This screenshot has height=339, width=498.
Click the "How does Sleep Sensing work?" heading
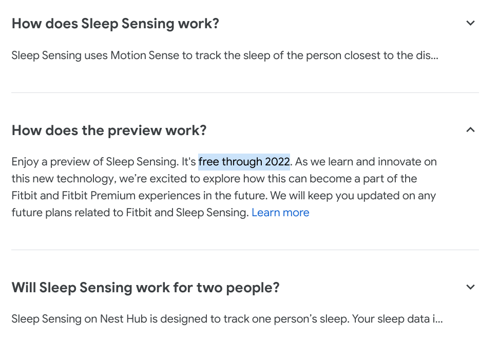pos(116,24)
